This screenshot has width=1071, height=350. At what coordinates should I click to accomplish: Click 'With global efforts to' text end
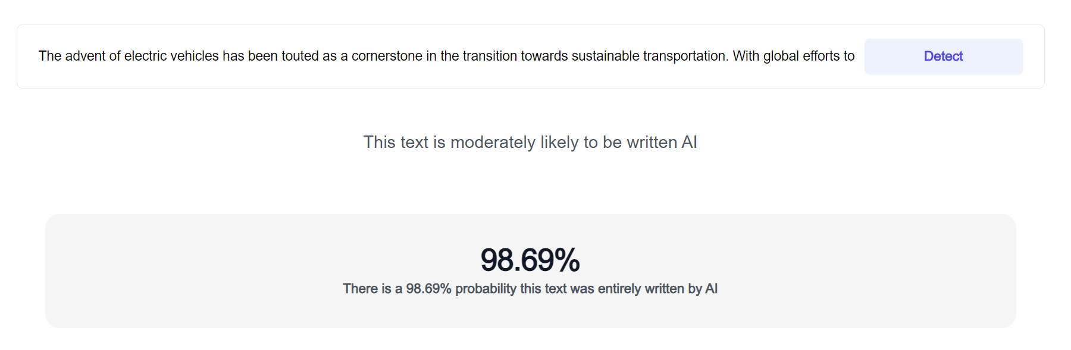854,56
